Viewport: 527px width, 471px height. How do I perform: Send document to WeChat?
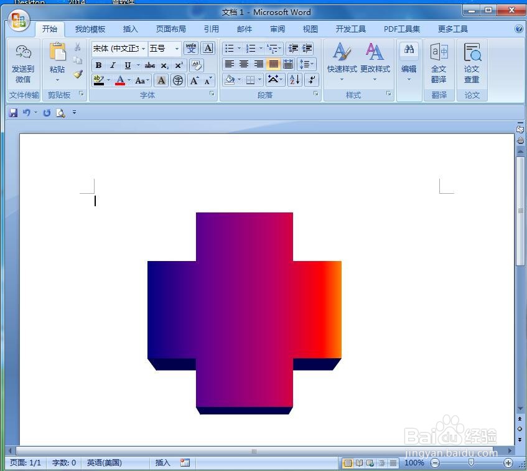coord(23,64)
